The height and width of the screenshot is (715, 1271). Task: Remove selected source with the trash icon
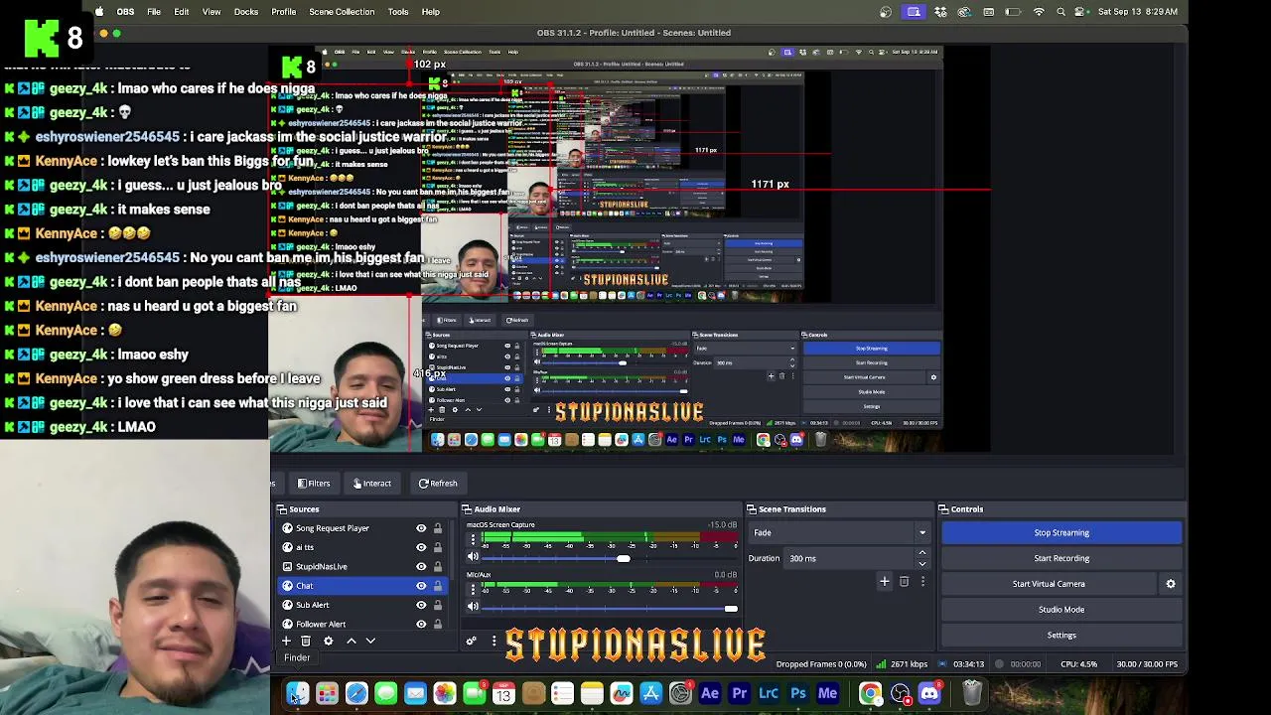coord(306,641)
